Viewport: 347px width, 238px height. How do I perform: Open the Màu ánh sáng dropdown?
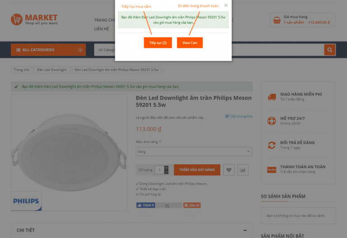click(x=194, y=152)
